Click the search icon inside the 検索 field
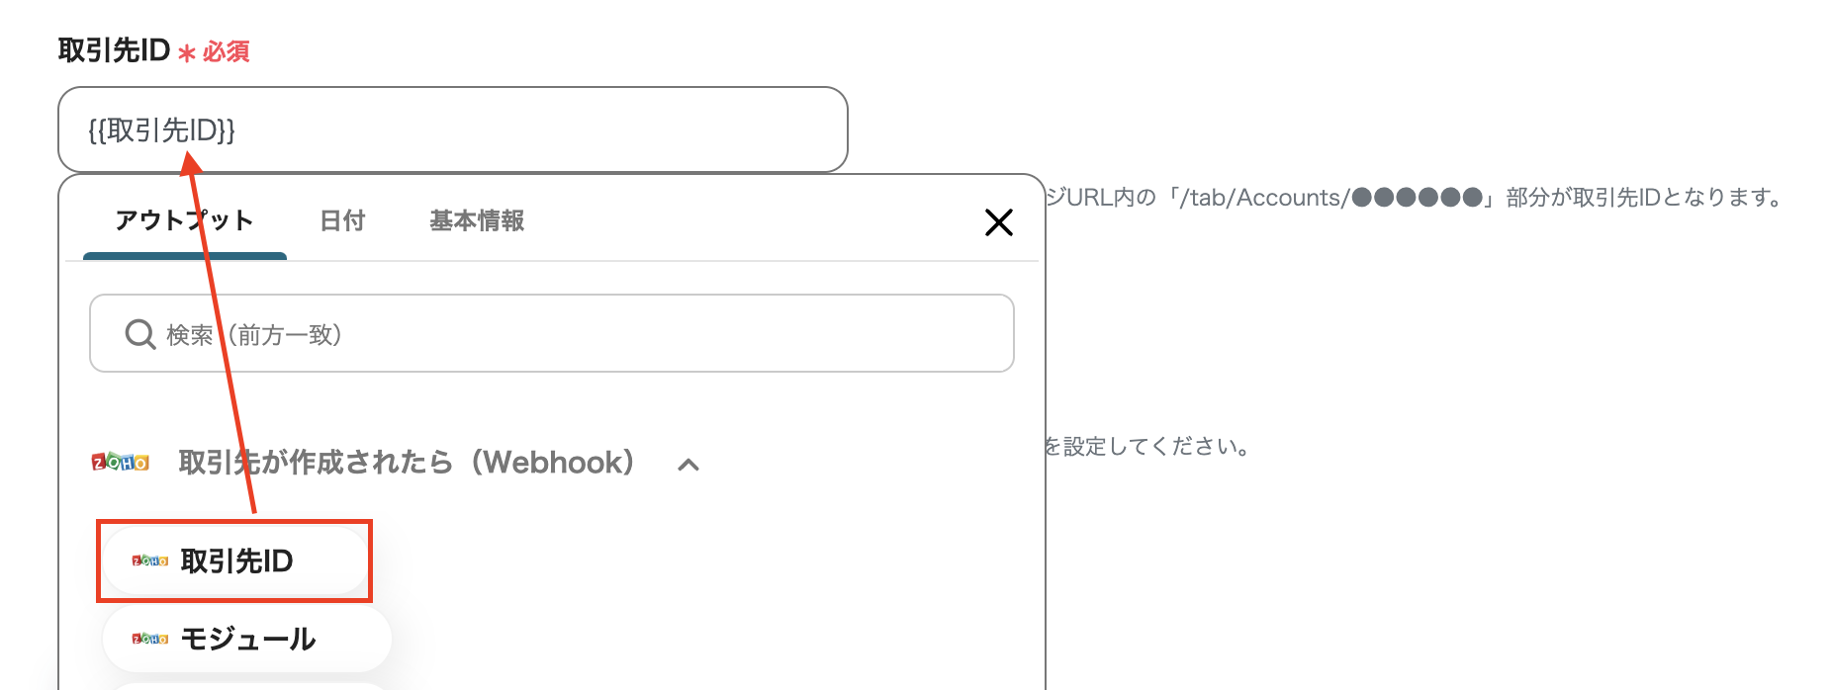Viewport: 1832px width, 690px height. point(138,334)
